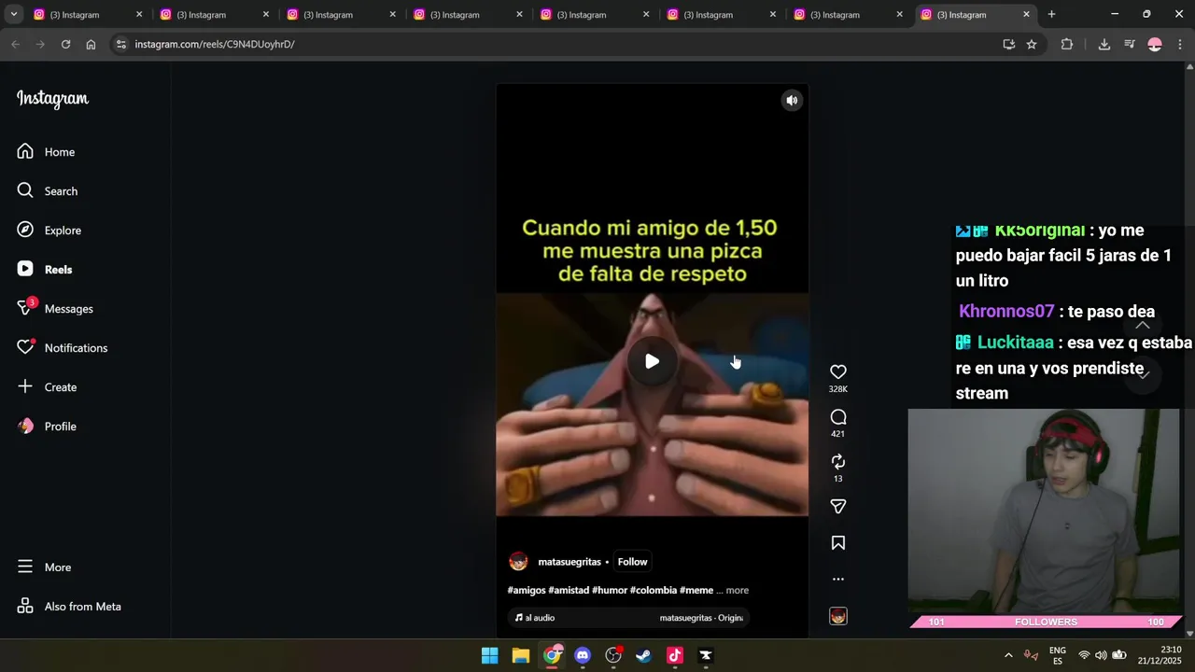Open Chrome Extensions menu
Screen dimensions: 1195x672
(1067, 44)
